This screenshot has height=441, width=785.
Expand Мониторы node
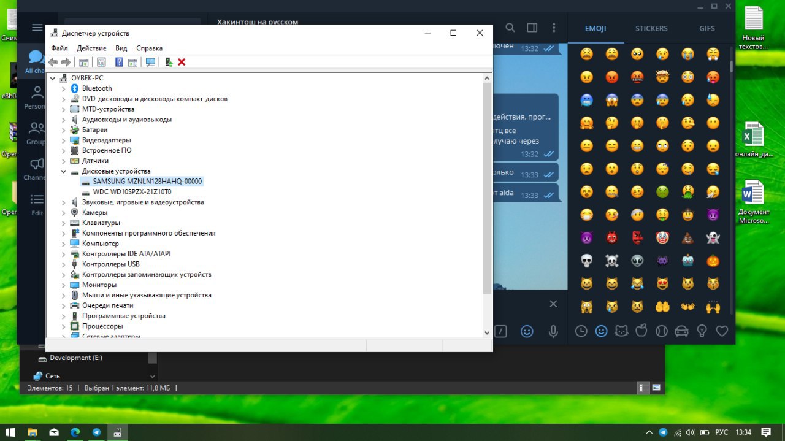tap(63, 285)
